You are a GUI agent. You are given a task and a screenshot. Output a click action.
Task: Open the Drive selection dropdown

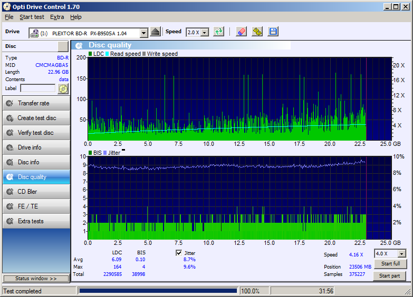(144, 33)
